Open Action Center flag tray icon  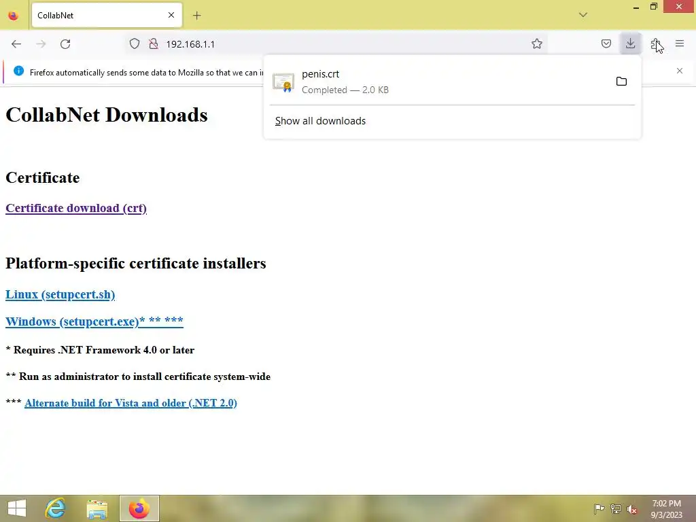[x=599, y=508]
